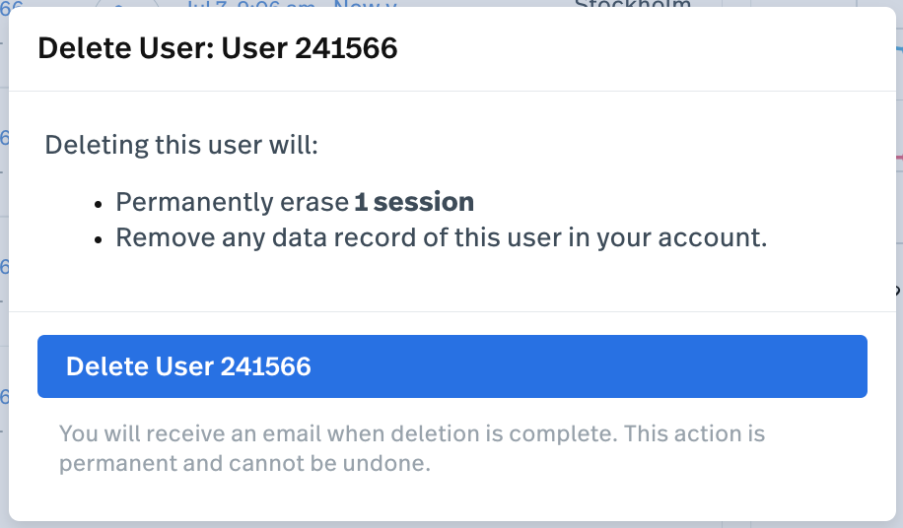Click the bullet dot before "Permanently erase"
This screenshot has height=528, width=903.
coord(100,203)
